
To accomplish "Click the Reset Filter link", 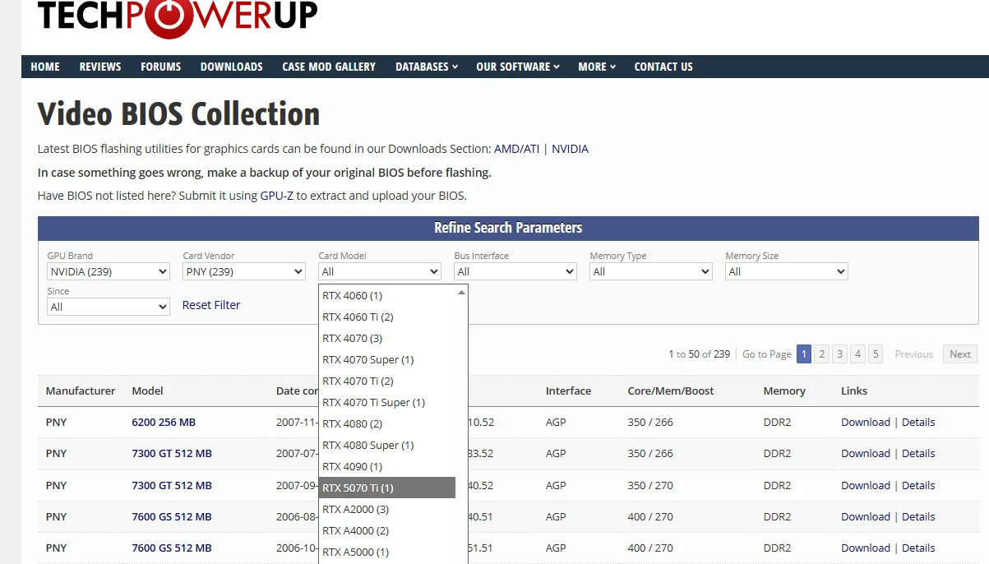I will tap(211, 305).
